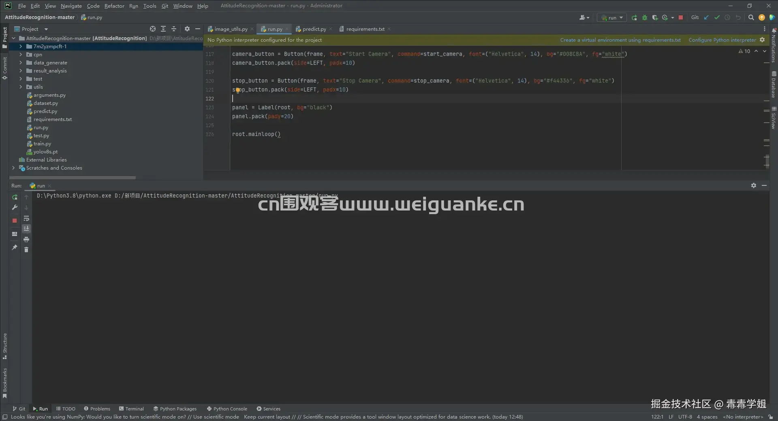
Task: Switch to the requirements.txt editor tab
Action: pyautogui.click(x=365, y=29)
